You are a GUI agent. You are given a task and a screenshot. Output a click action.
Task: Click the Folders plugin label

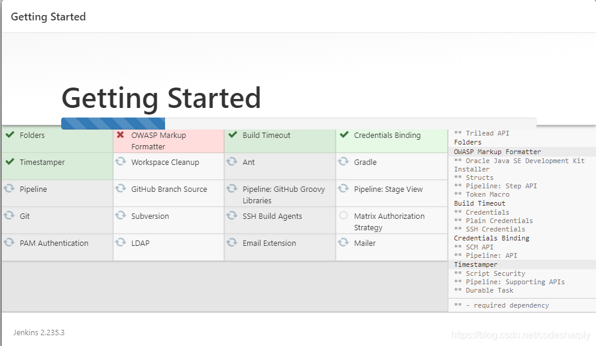coord(32,135)
